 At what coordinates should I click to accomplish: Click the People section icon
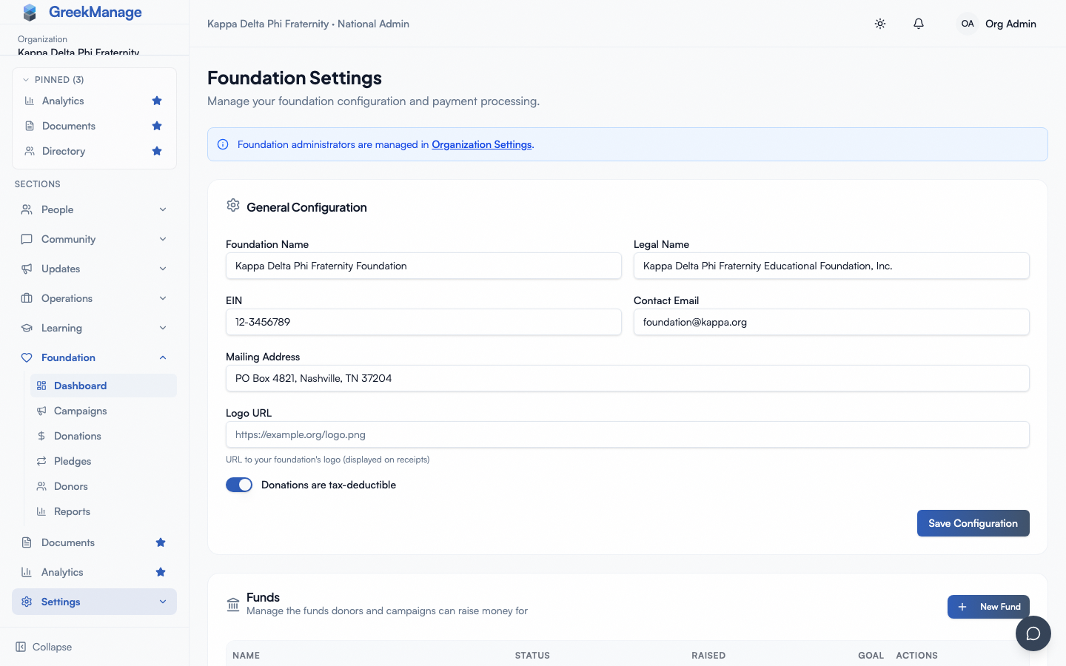(27, 209)
